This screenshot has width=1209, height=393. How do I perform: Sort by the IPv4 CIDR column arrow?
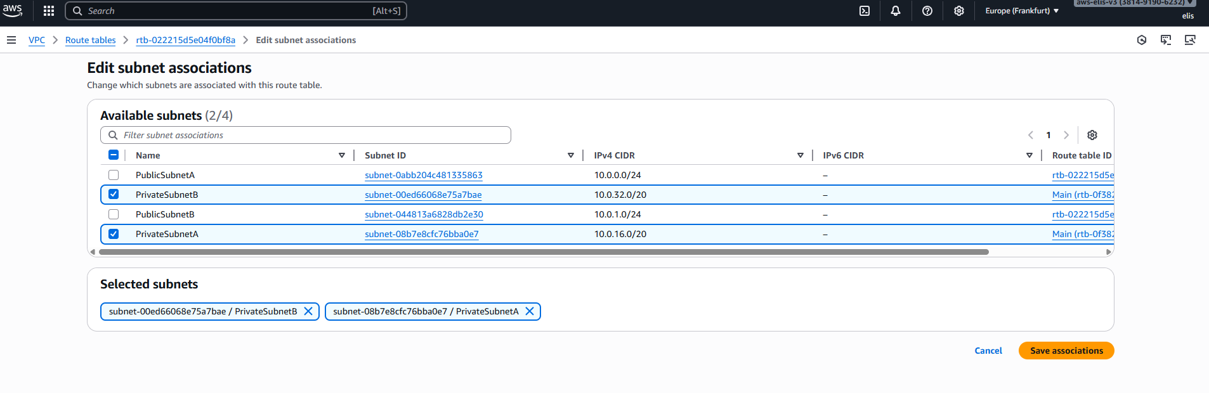[x=800, y=155]
